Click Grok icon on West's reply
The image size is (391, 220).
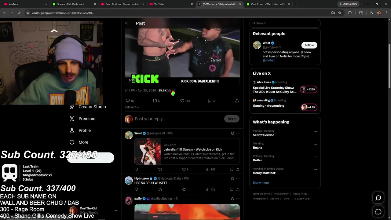point(232,133)
